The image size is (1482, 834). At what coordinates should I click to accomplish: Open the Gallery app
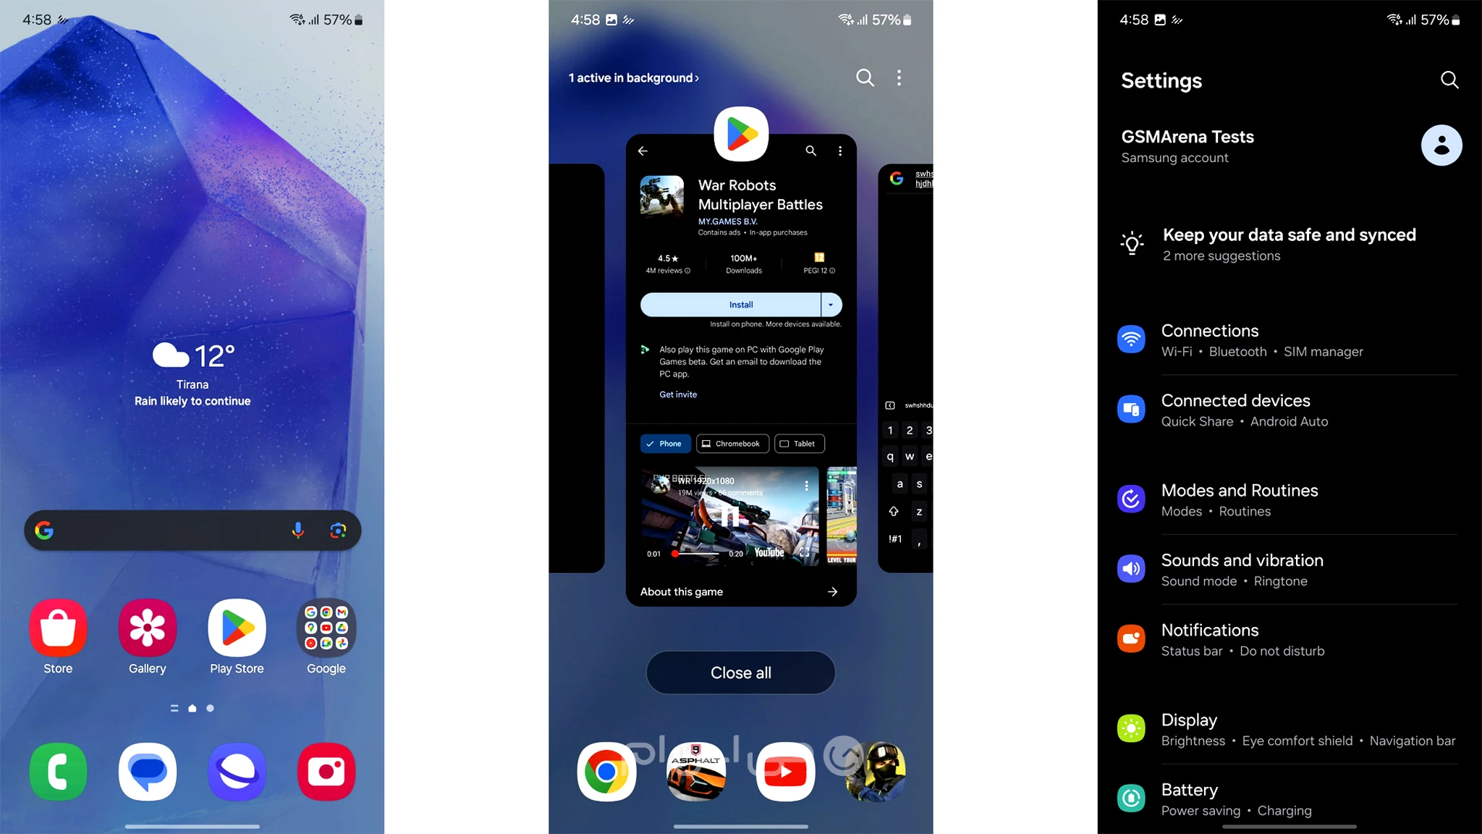[x=147, y=626]
